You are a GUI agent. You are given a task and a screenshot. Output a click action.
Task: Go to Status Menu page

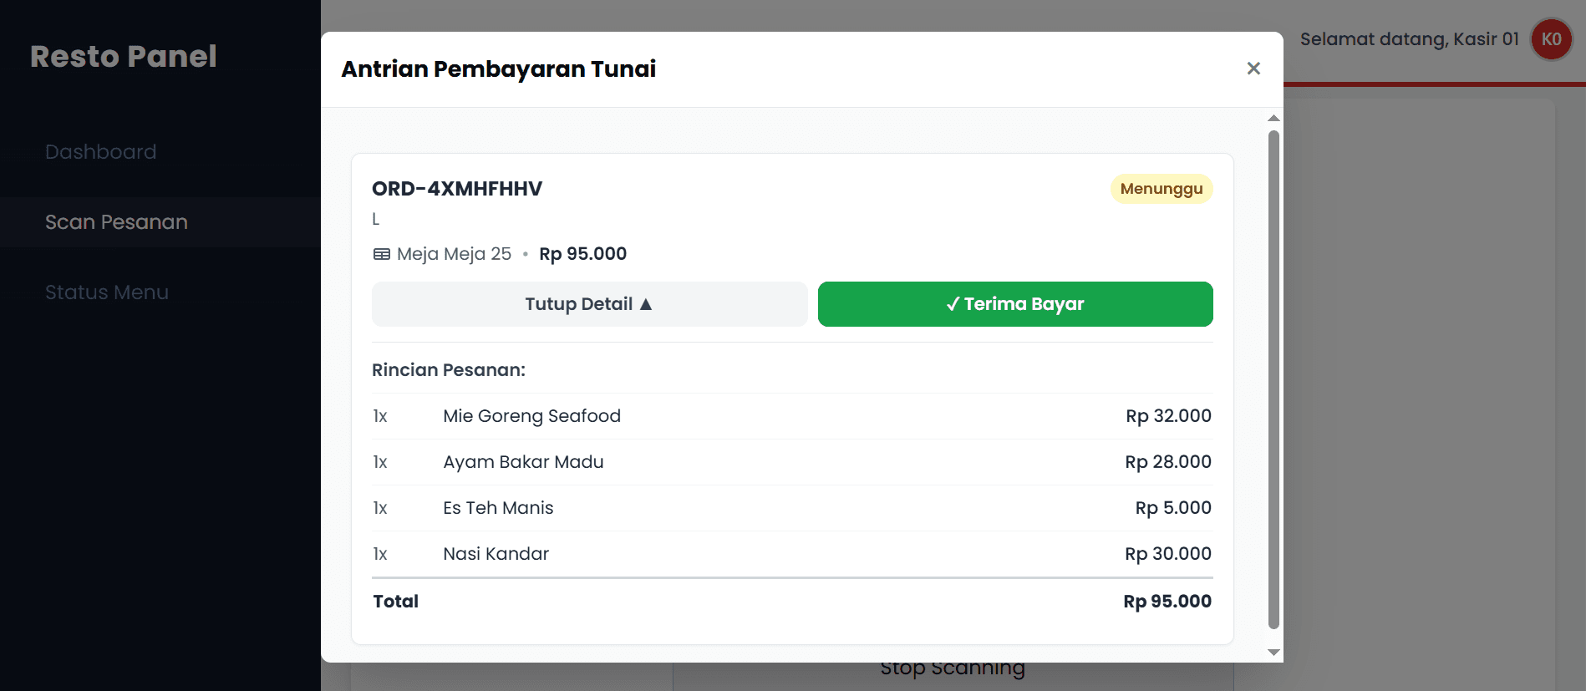click(107, 292)
